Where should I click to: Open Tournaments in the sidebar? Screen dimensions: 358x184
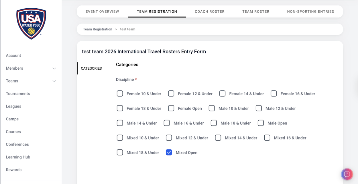tap(18, 94)
